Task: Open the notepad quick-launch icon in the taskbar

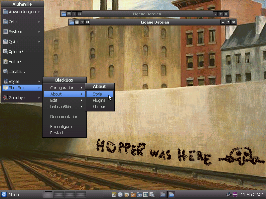Action: click(x=114, y=195)
